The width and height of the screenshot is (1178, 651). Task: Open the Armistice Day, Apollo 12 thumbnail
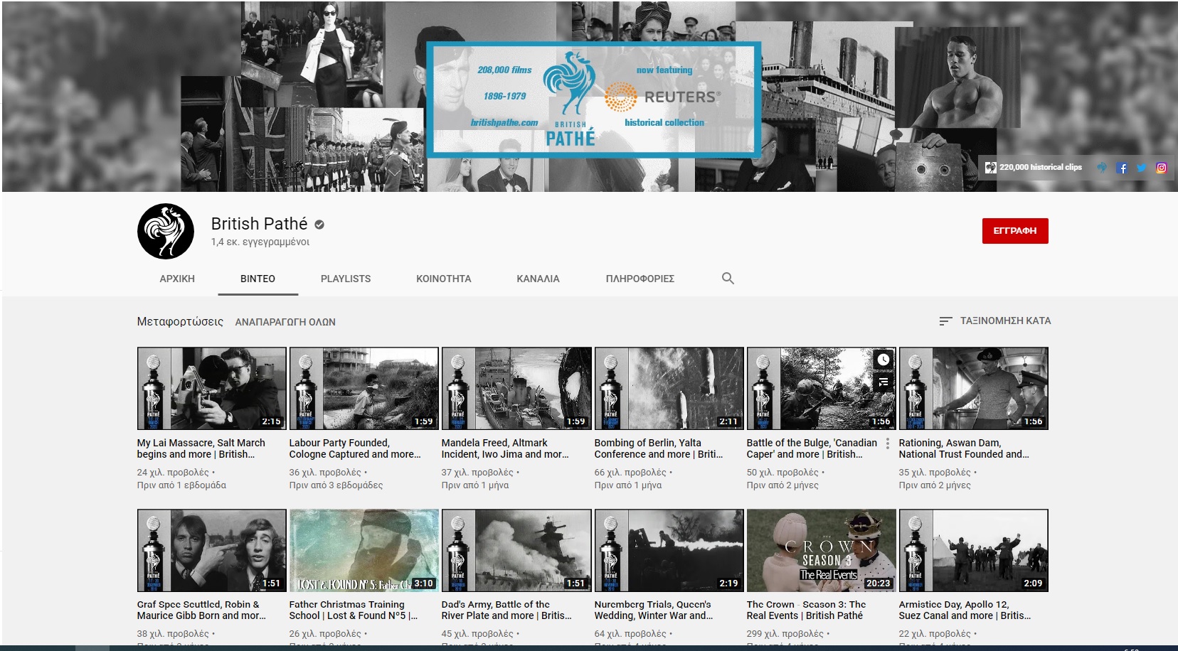pos(974,550)
